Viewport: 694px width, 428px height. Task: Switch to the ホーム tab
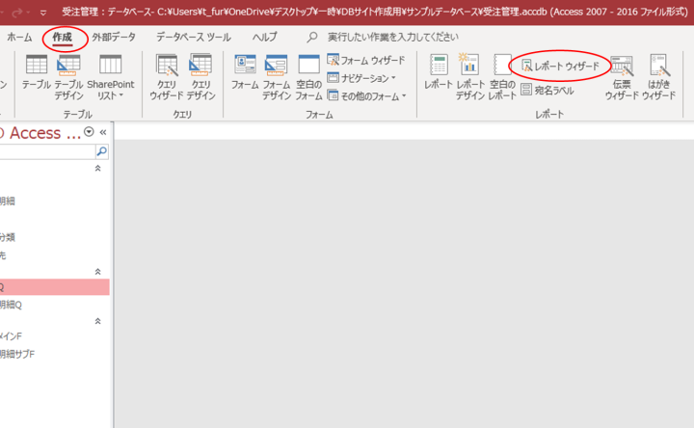coord(18,37)
